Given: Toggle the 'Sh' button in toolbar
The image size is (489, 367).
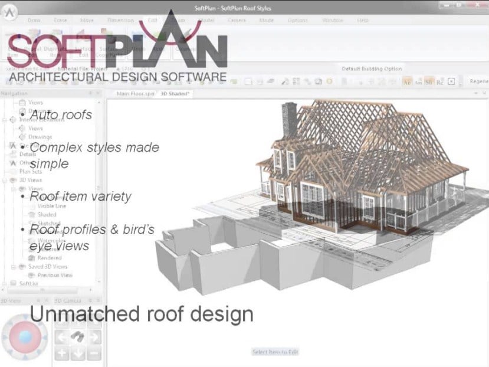Looking at the screenshot, I should 429,82.
